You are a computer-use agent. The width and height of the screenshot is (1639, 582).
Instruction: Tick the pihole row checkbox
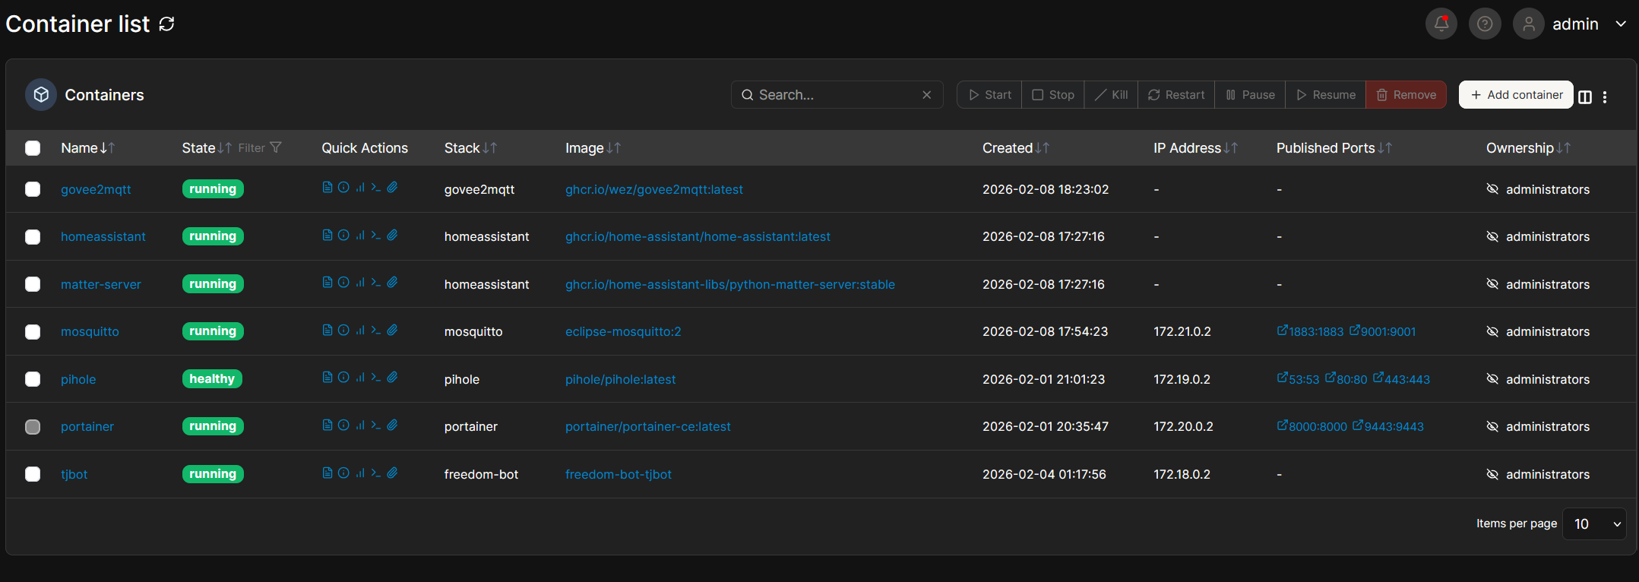(x=33, y=379)
